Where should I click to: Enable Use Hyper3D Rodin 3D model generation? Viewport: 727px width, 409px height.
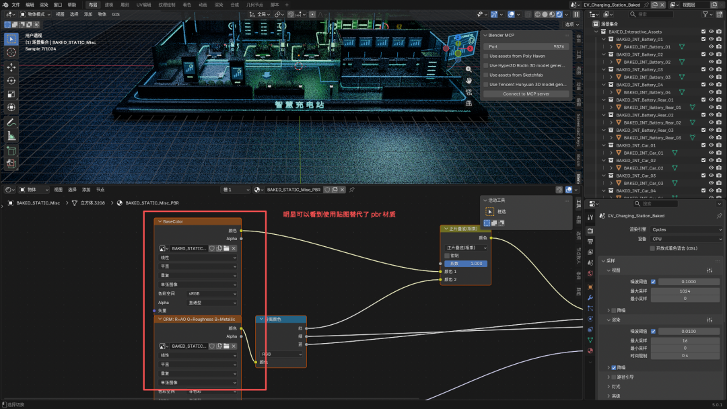point(486,65)
